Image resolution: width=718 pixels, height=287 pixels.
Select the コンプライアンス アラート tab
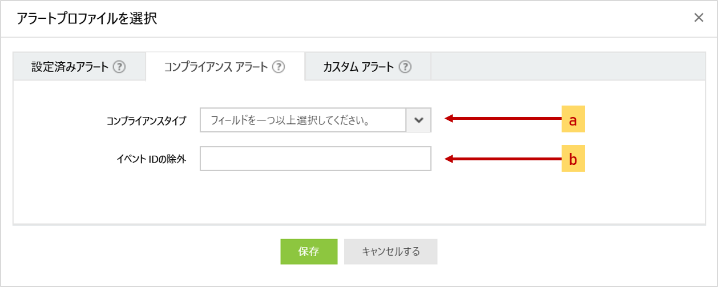[216, 67]
